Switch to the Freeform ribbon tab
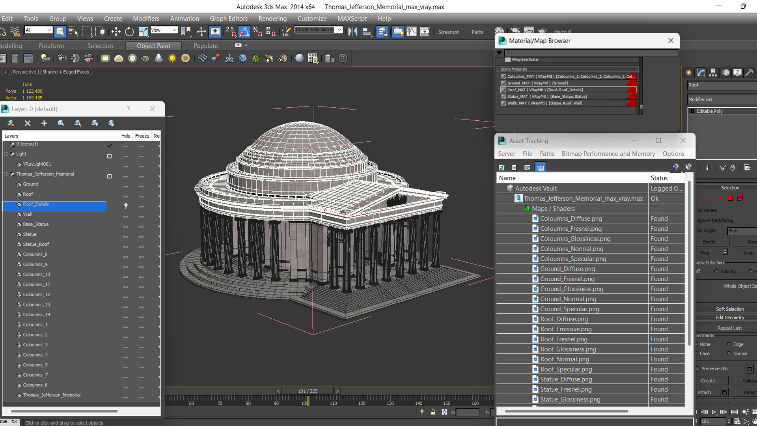This screenshot has width=757, height=426. click(x=51, y=46)
